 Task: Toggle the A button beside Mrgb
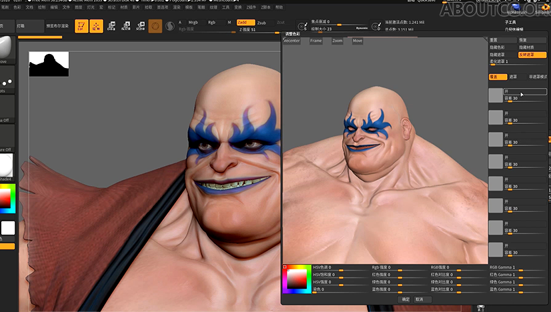(181, 23)
